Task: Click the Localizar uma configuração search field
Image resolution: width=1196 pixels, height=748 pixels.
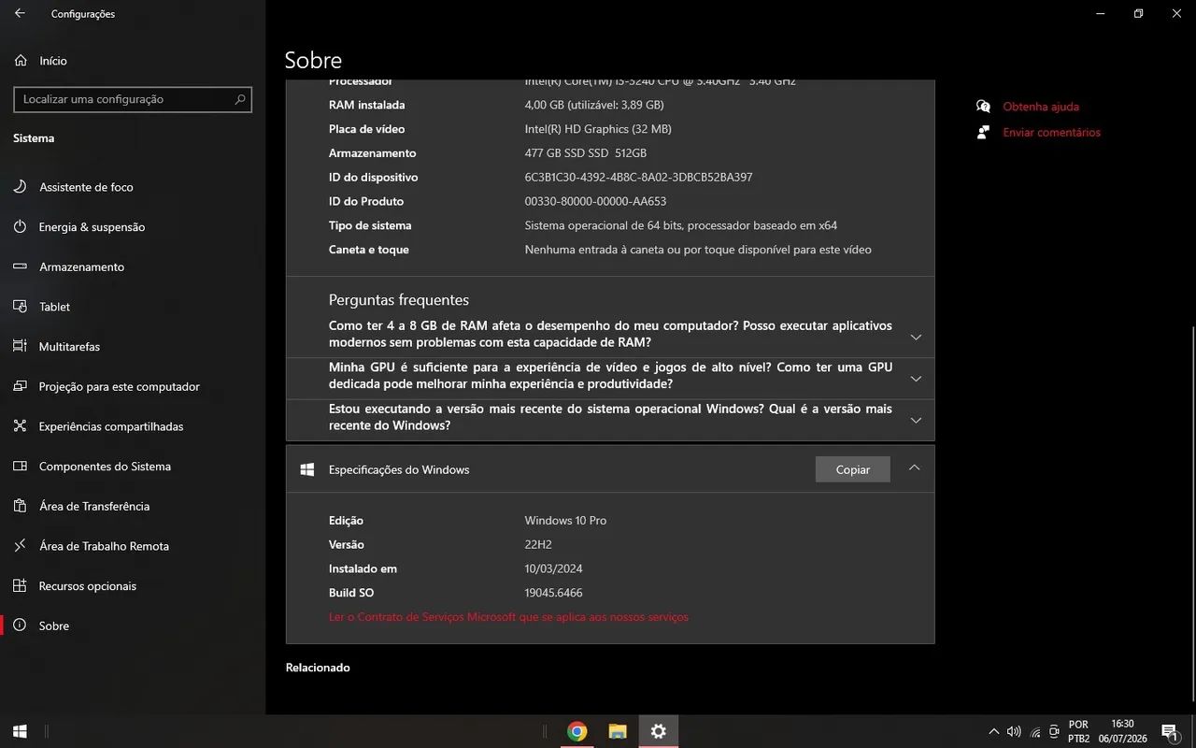Action: (x=133, y=99)
